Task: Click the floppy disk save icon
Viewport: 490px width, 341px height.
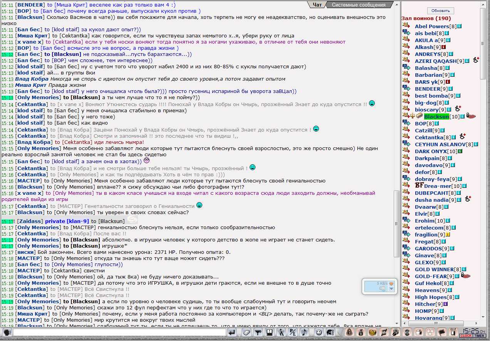Action: tap(269, 333)
